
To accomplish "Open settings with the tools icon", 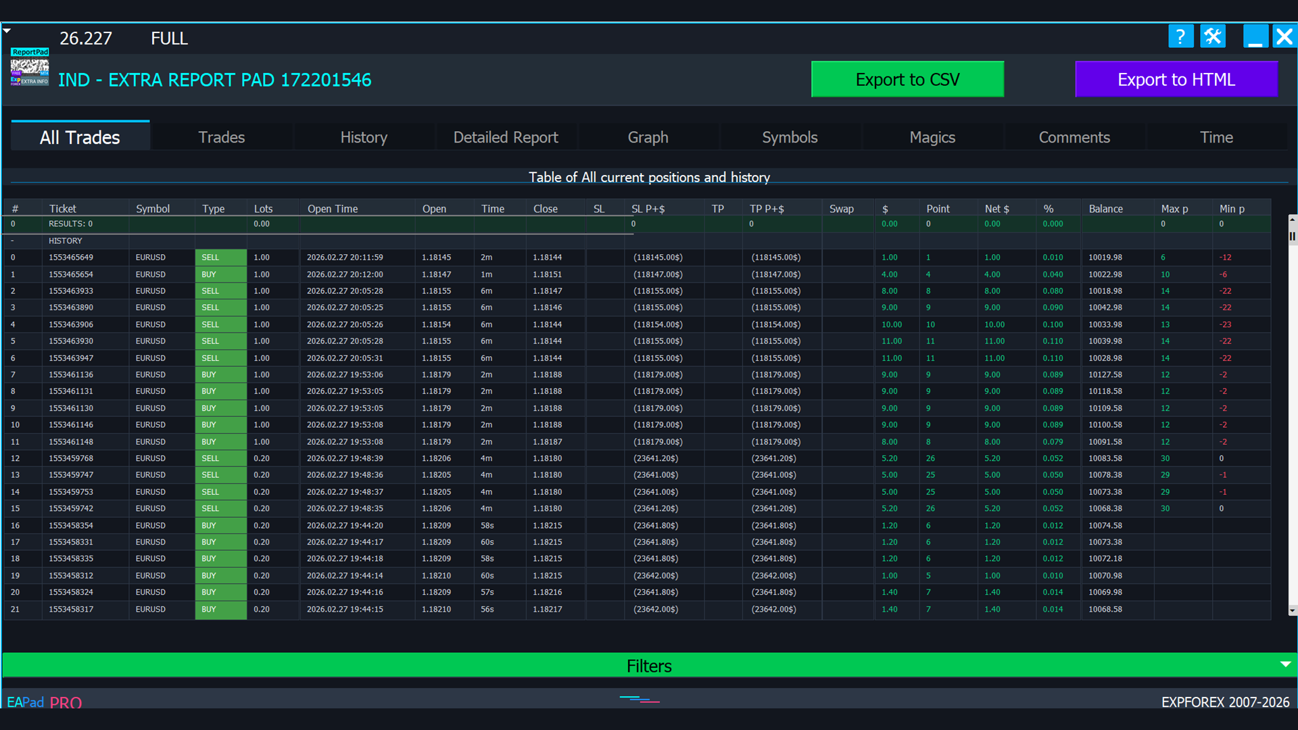I will 1213,36.
